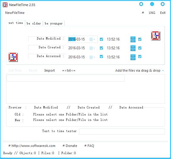The height and width of the screenshot is (159, 171).
Task: Click the # FAQ link
Action: [x=89, y=146]
